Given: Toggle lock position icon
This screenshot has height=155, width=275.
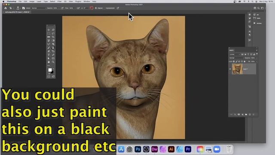Looking at the screenshot, I should [x=239, y=61].
